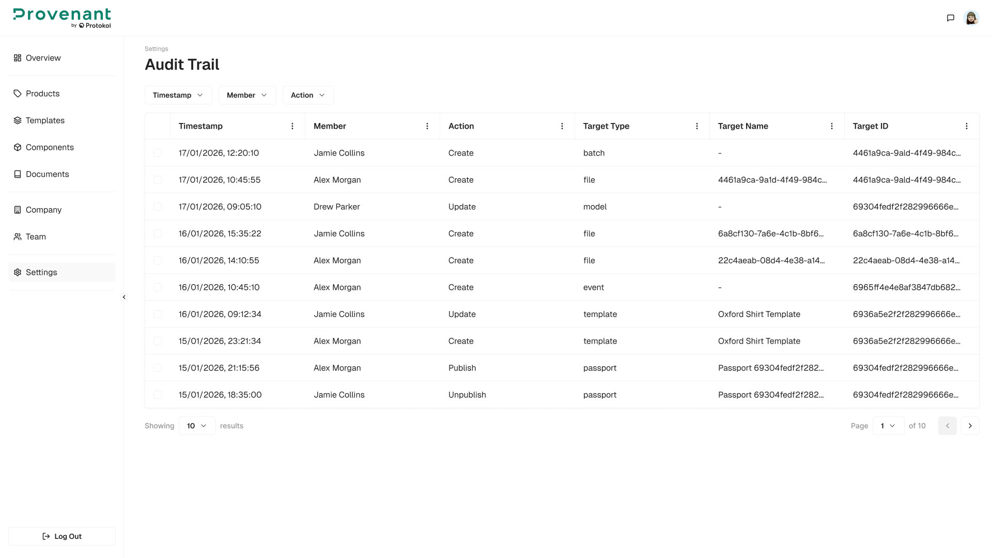Sort by the Timestamp column header

(x=200, y=126)
